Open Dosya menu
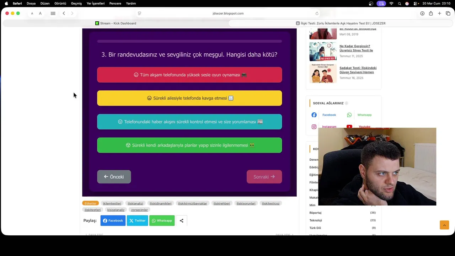 click(31, 3)
